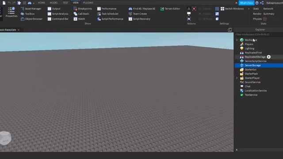Screen dimensions: 283x159
Task: Open Script Analysis panel
Action: pos(58,14)
